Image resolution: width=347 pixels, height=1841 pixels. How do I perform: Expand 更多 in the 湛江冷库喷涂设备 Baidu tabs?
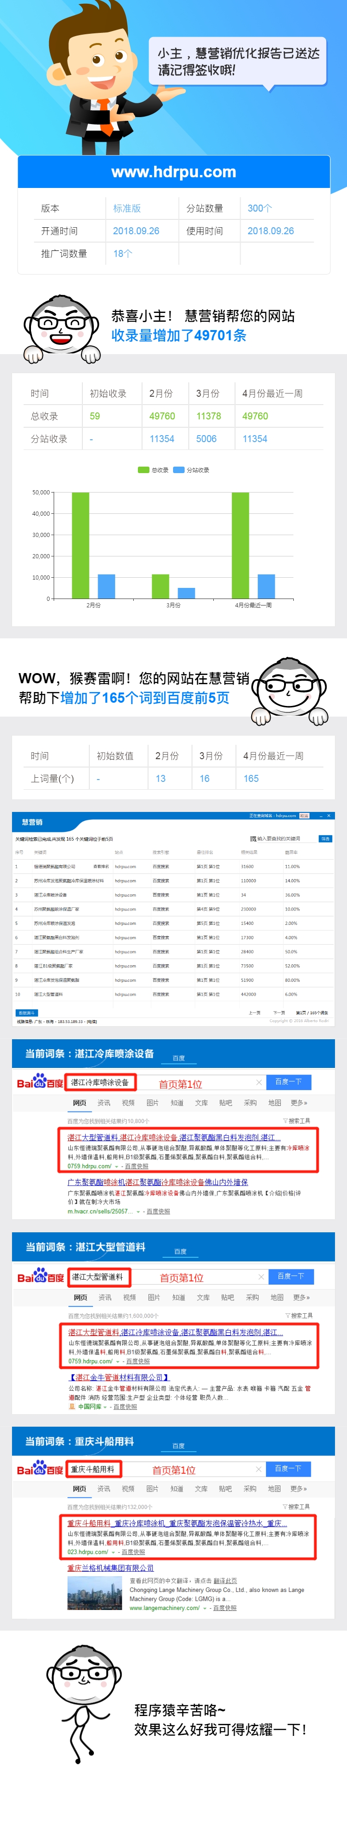click(298, 1103)
